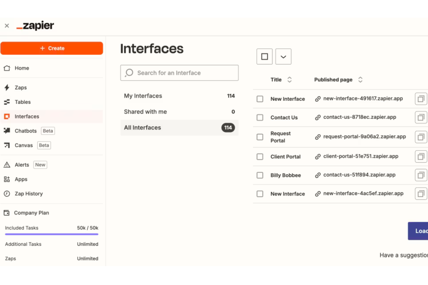Check the Billy Bobbee row checkbox
The image size is (428, 285).
(x=260, y=175)
